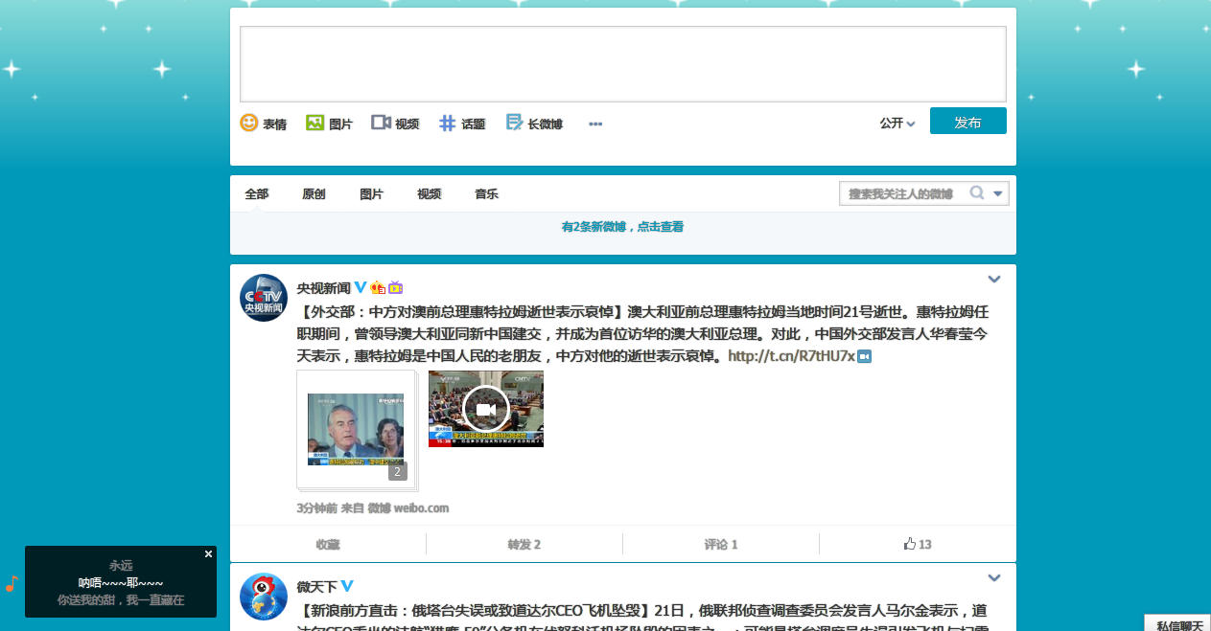Image resolution: width=1211 pixels, height=631 pixels.
Task: Open the 微天下 avatar
Action: [x=263, y=597]
